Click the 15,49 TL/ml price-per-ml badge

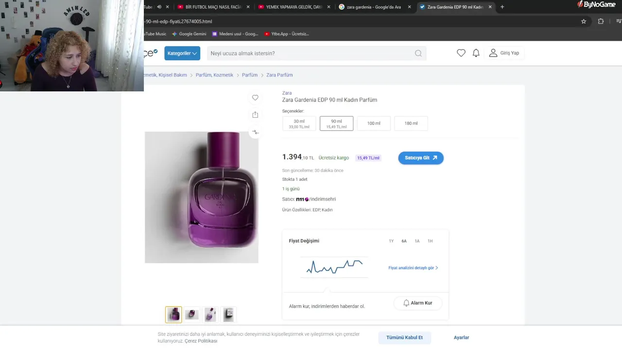pos(368,158)
